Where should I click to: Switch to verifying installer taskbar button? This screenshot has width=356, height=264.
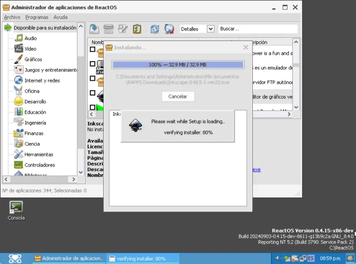pyautogui.click(x=142, y=259)
